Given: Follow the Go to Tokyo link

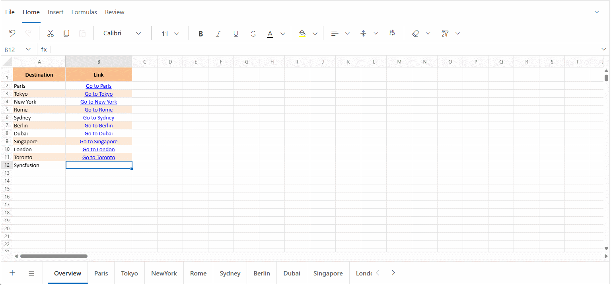Looking at the screenshot, I should point(99,94).
